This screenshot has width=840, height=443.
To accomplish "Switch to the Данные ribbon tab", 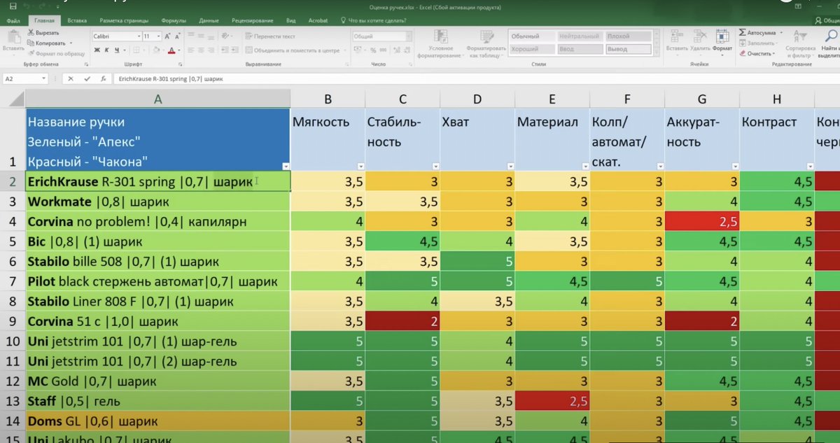I will coord(209,21).
